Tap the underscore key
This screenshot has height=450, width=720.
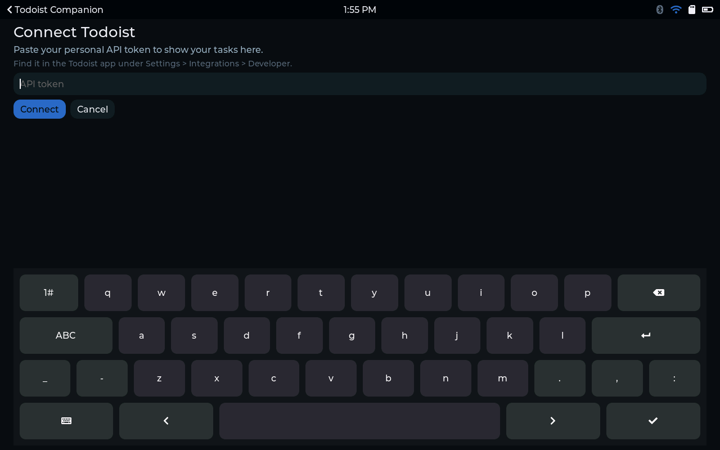pos(45,378)
